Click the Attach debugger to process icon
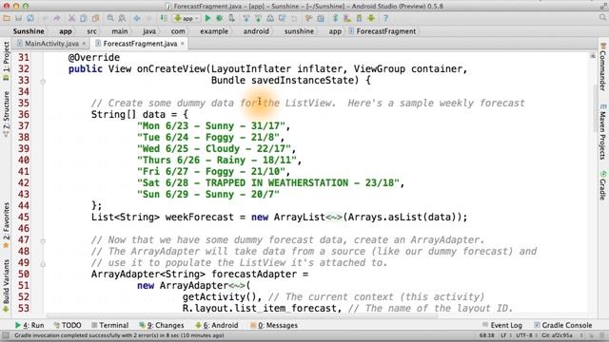Viewport: 609px width, 342px height. tap(231, 18)
